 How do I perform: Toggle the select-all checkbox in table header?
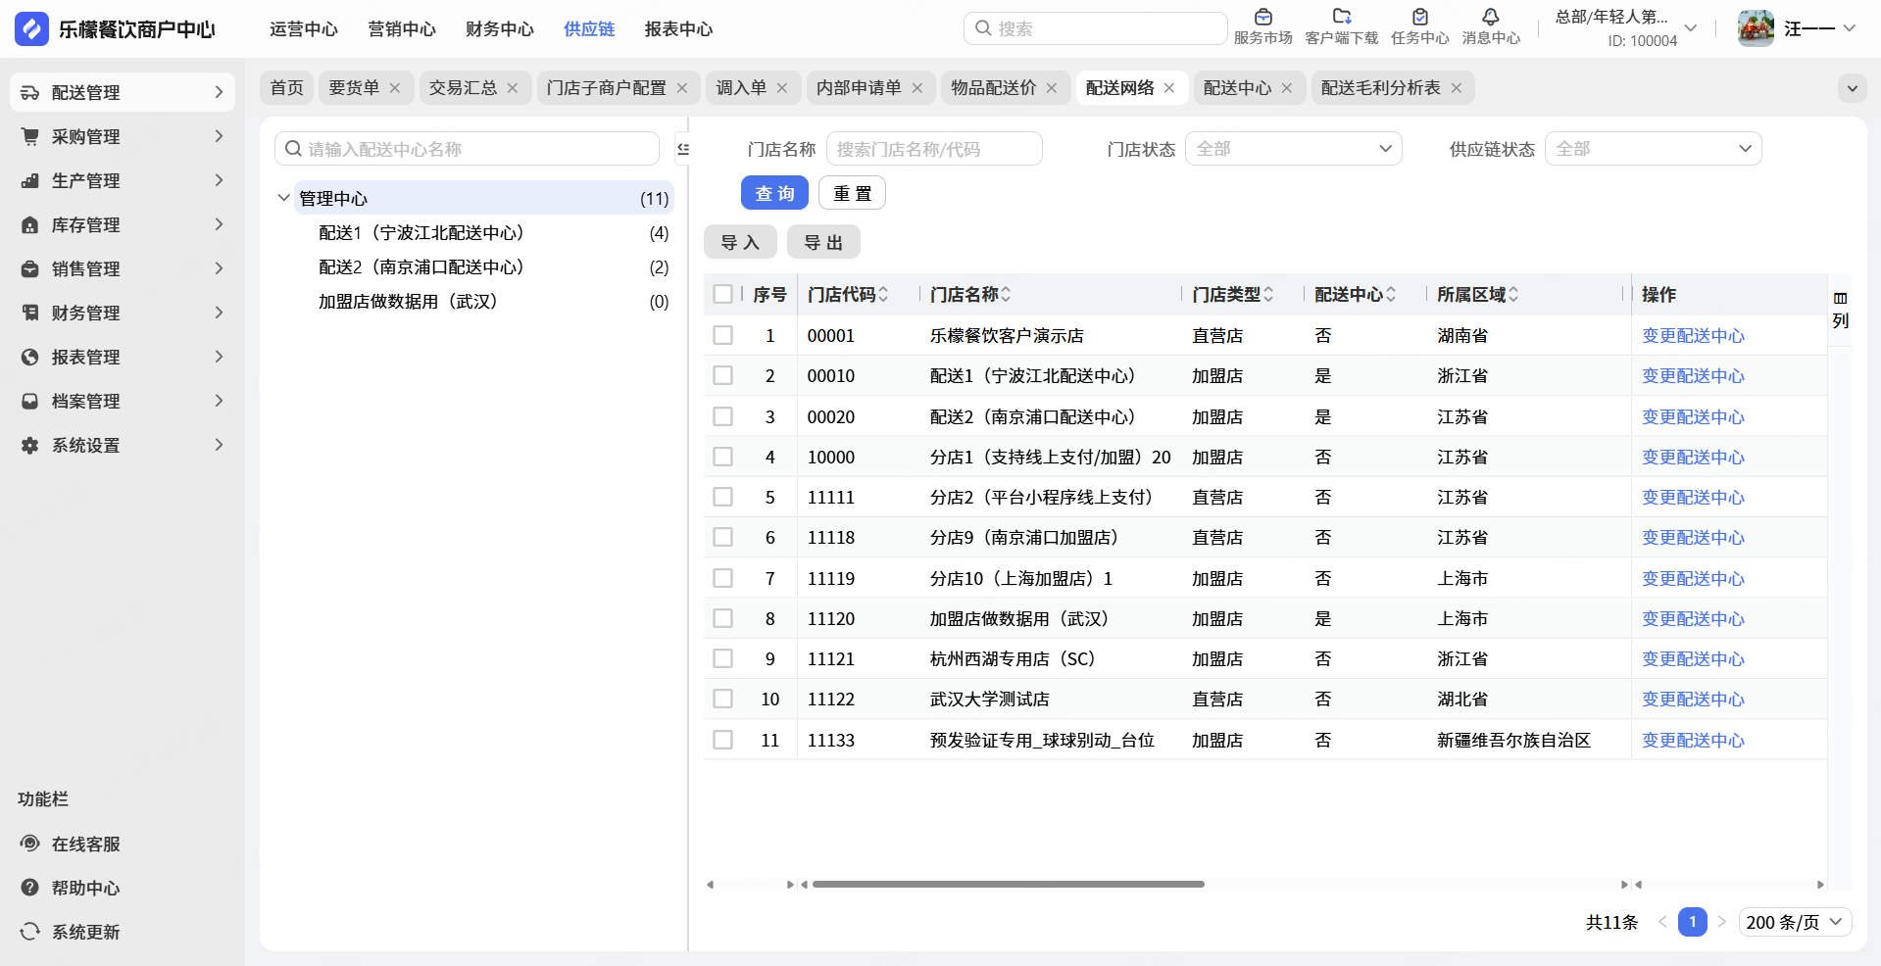(723, 294)
